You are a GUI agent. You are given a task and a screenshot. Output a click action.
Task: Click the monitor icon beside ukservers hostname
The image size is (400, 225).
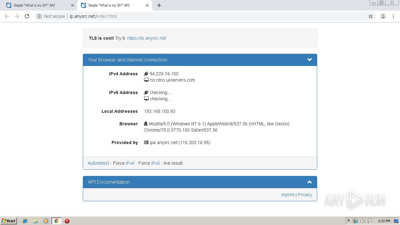146,80
